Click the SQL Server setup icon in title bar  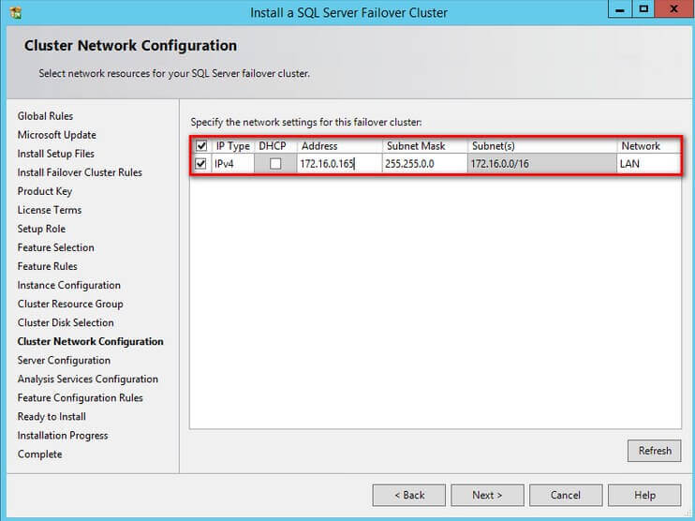click(x=16, y=12)
